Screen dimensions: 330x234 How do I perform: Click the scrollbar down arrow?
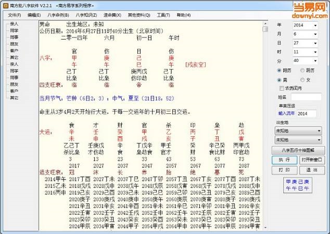[x=265, y=227]
